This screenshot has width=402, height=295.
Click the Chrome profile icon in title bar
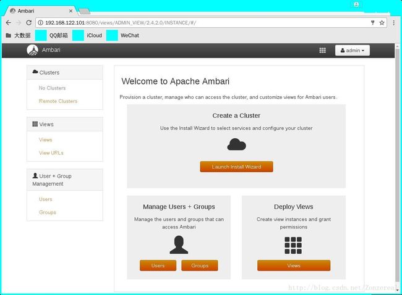[356, 4]
